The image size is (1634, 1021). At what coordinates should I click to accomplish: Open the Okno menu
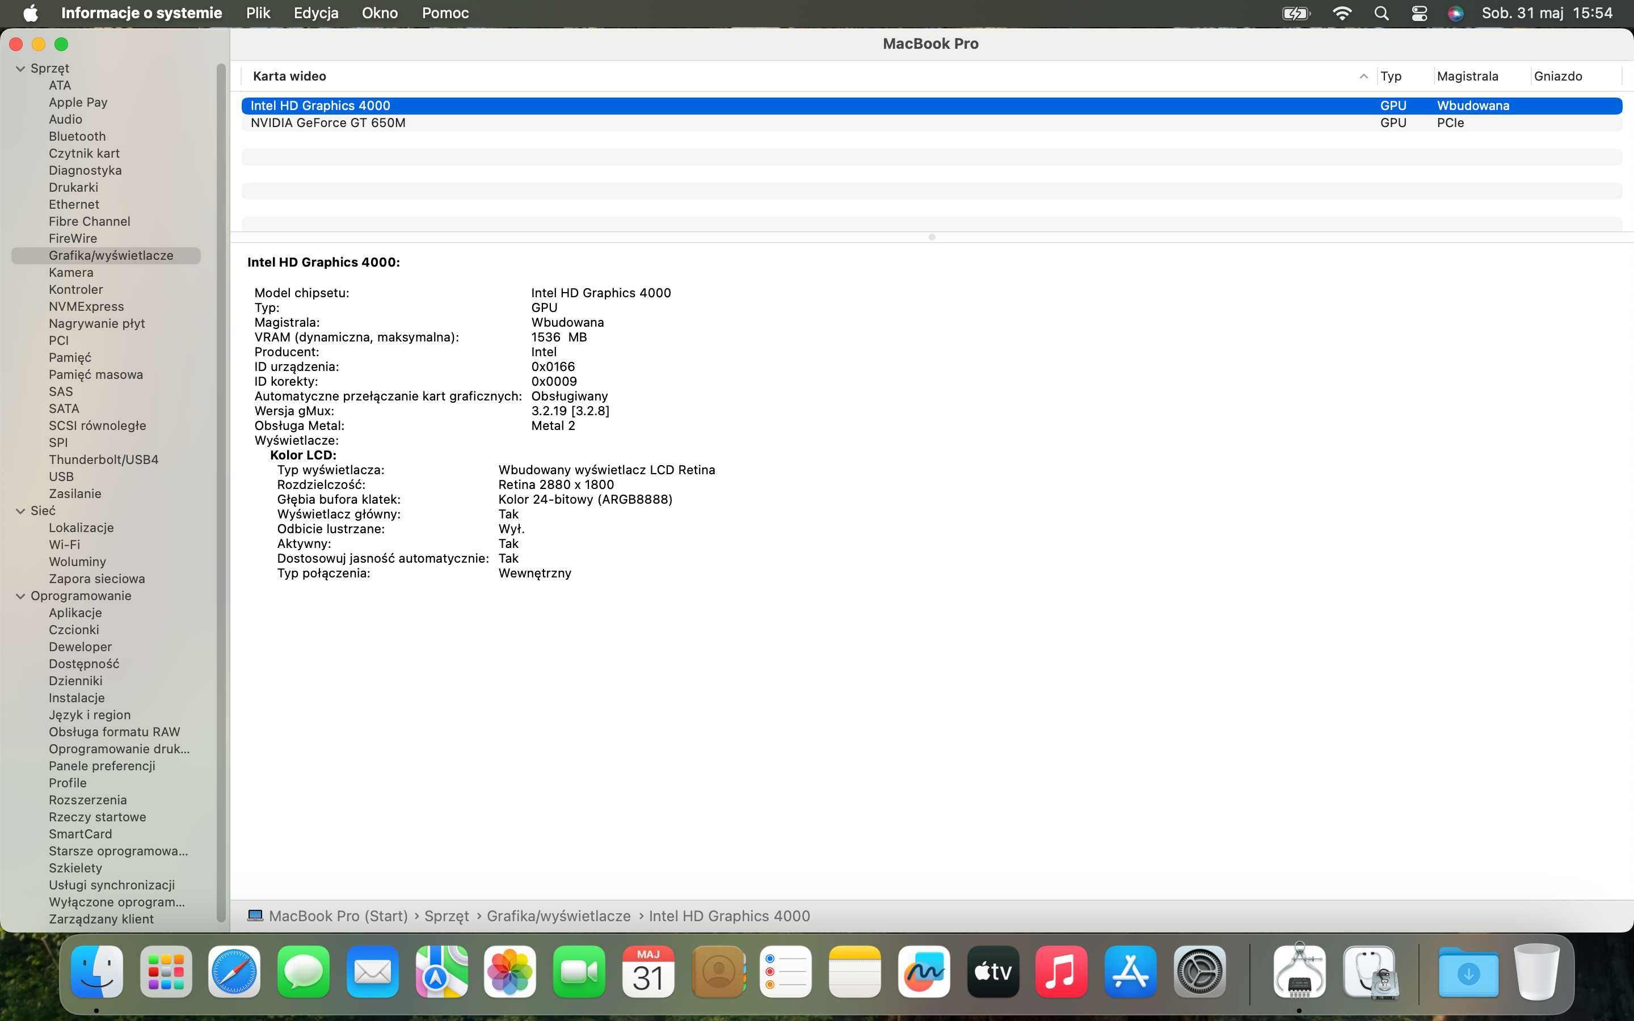pyautogui.click(x=380, y=13)
